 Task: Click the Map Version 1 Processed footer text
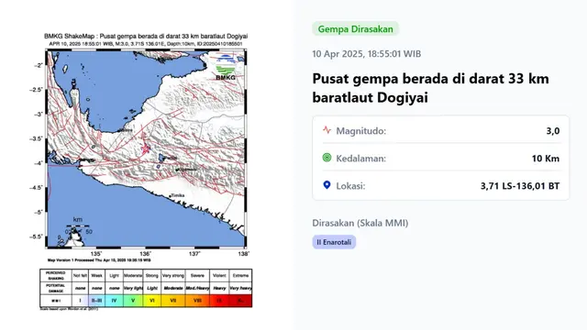(99, 260)
